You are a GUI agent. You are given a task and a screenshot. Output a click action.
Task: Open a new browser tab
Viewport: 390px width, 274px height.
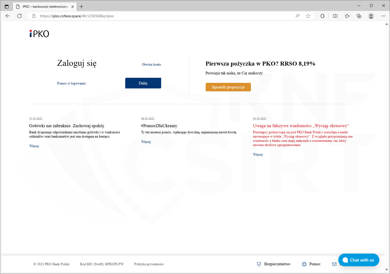tap(82, 7)
